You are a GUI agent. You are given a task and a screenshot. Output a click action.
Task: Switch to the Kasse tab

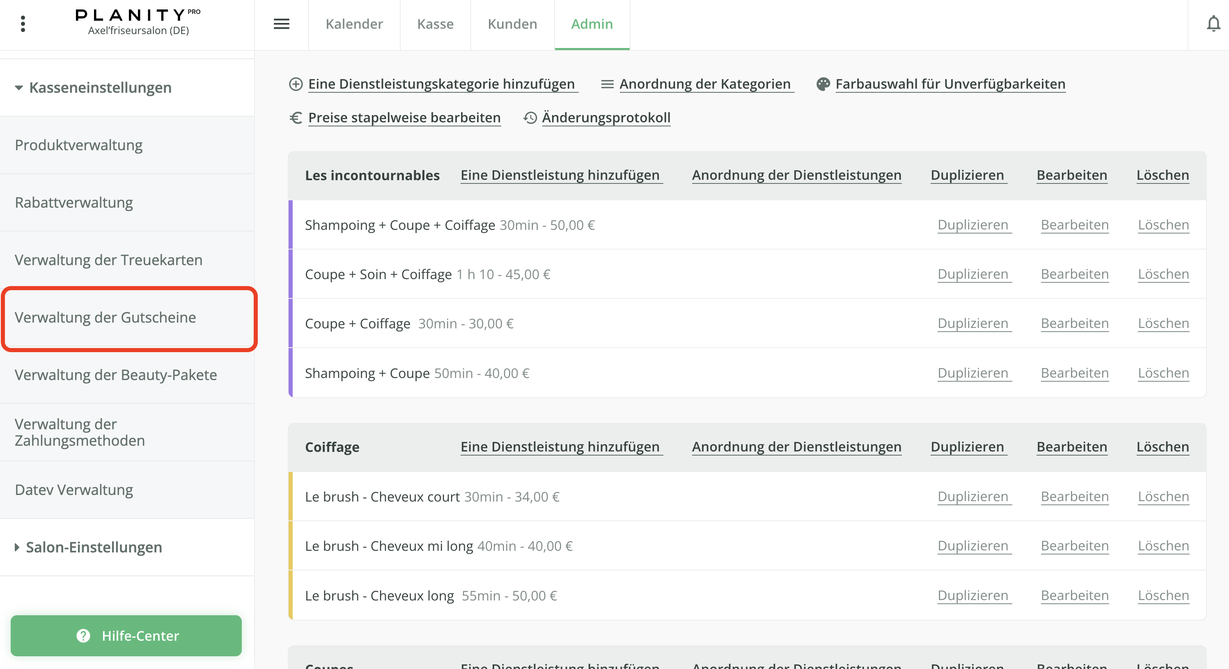point(435,24)
